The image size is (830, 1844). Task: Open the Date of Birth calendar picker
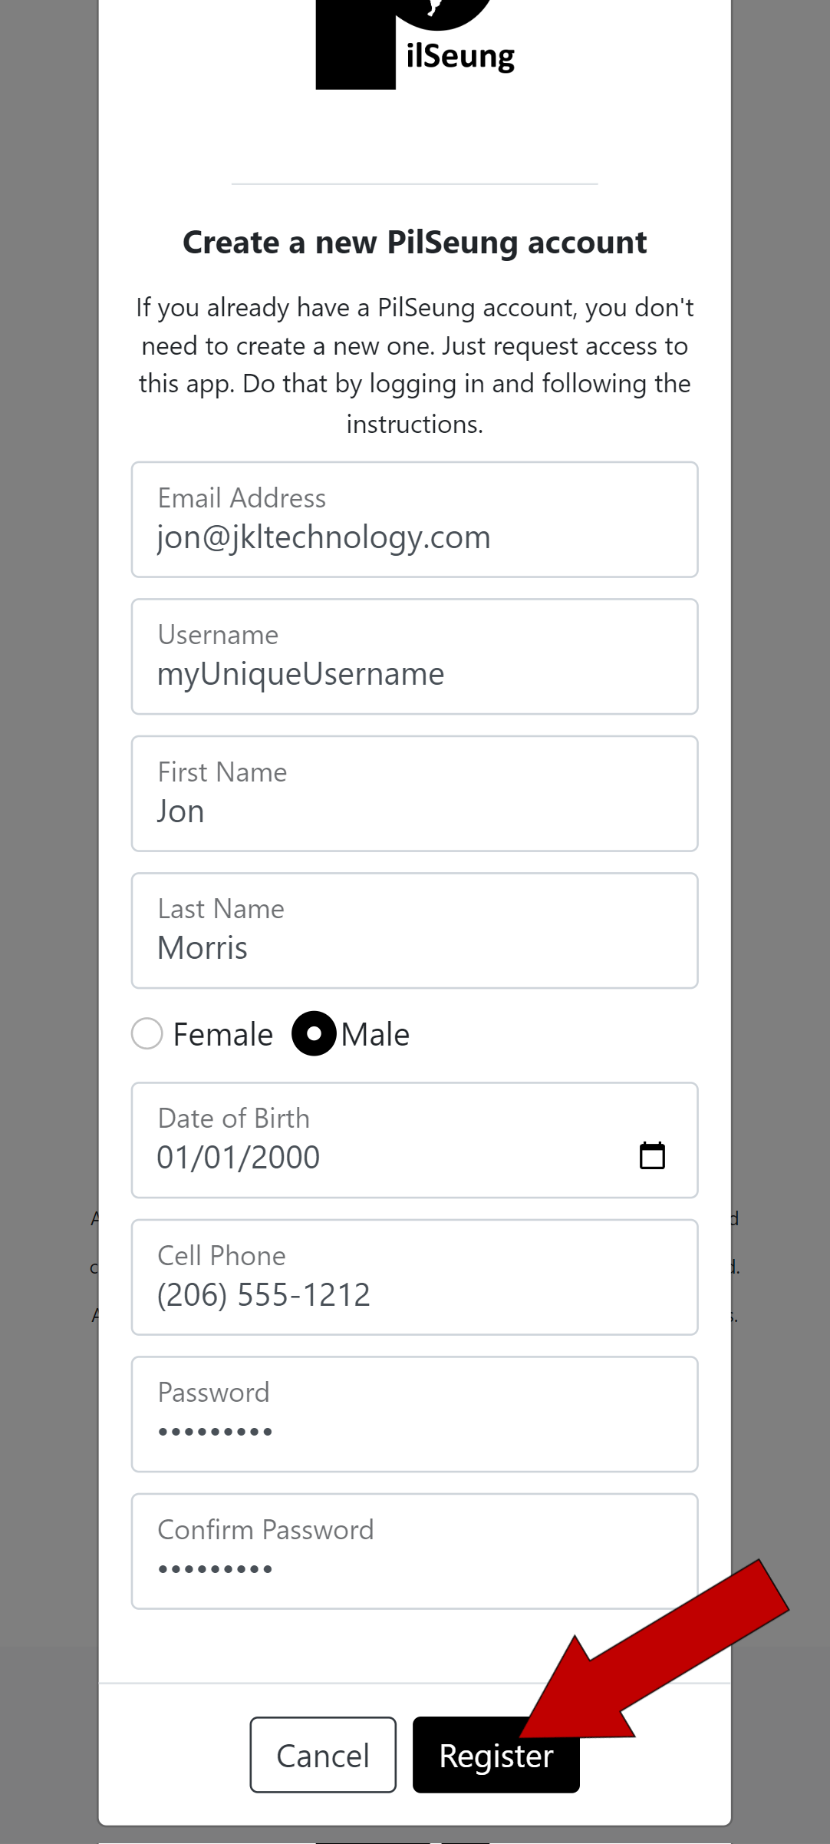point(652,1155)
